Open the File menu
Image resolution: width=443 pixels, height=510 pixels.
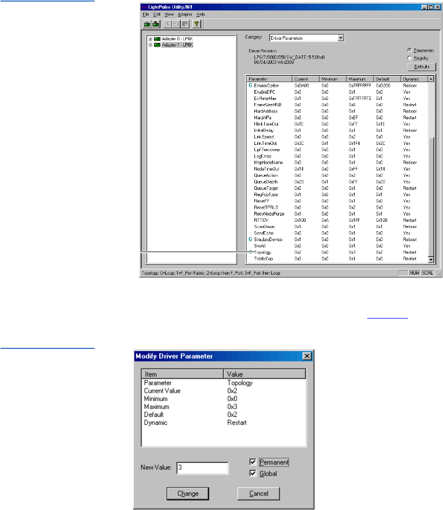click(146, 14)
